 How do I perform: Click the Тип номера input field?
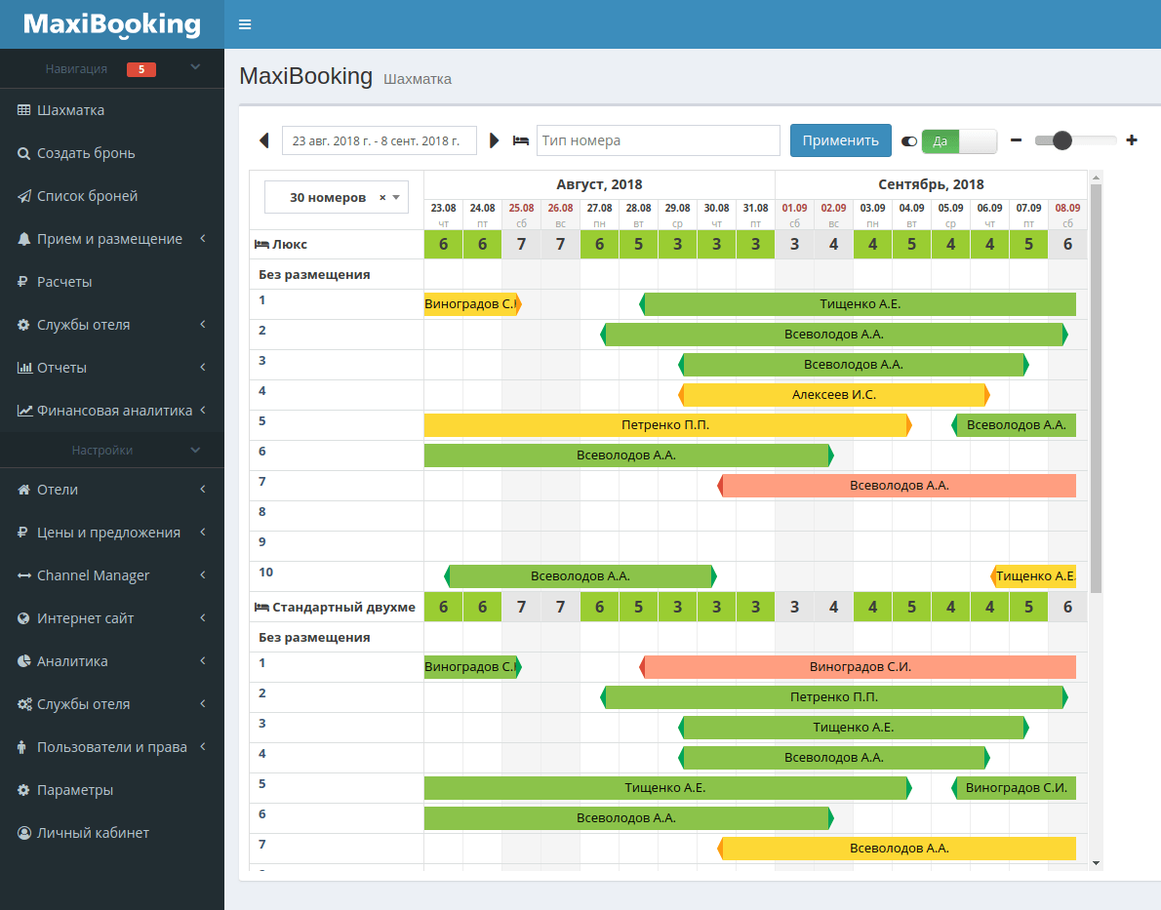pyautogui.click(x=658, y=140)
